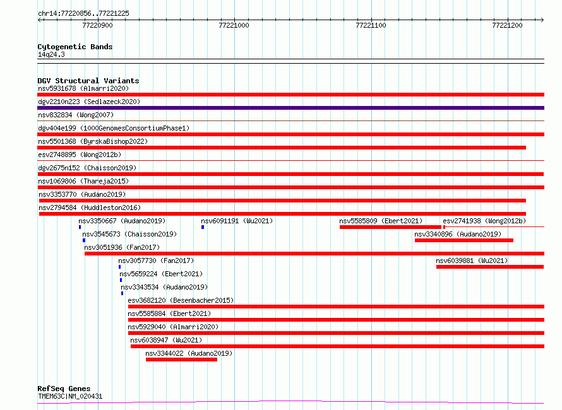The height and width of the screenshot is (410, 562).
Task: Select nsv5659224 (Ebert2021) label
Action: [x=161, y=274]
